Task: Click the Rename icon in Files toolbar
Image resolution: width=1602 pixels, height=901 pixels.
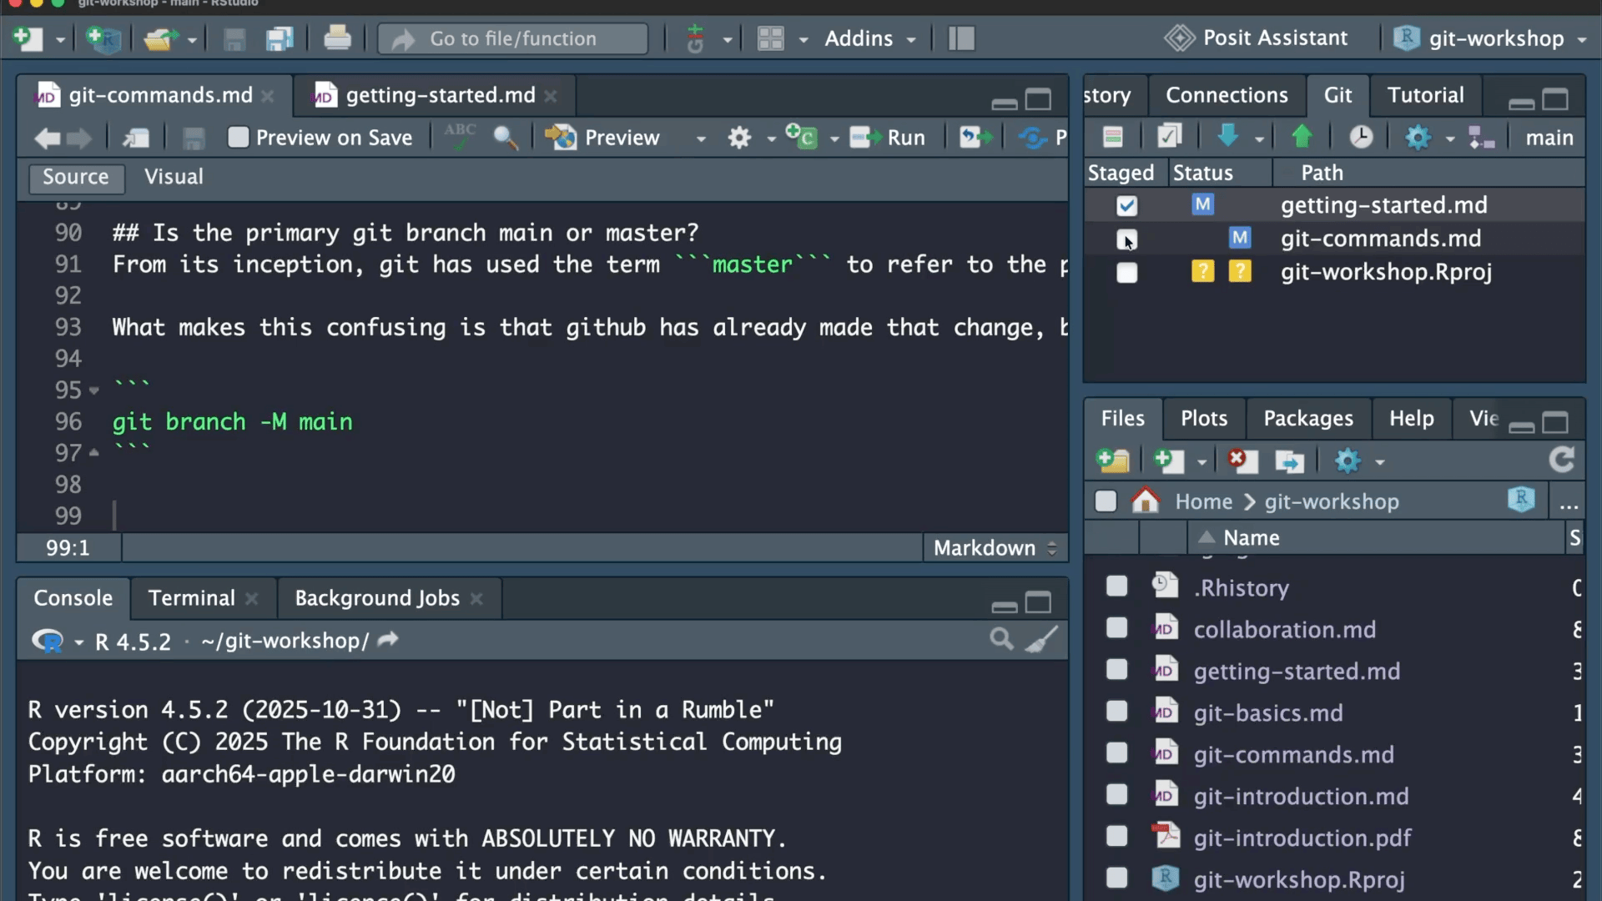Action: 1289,461
